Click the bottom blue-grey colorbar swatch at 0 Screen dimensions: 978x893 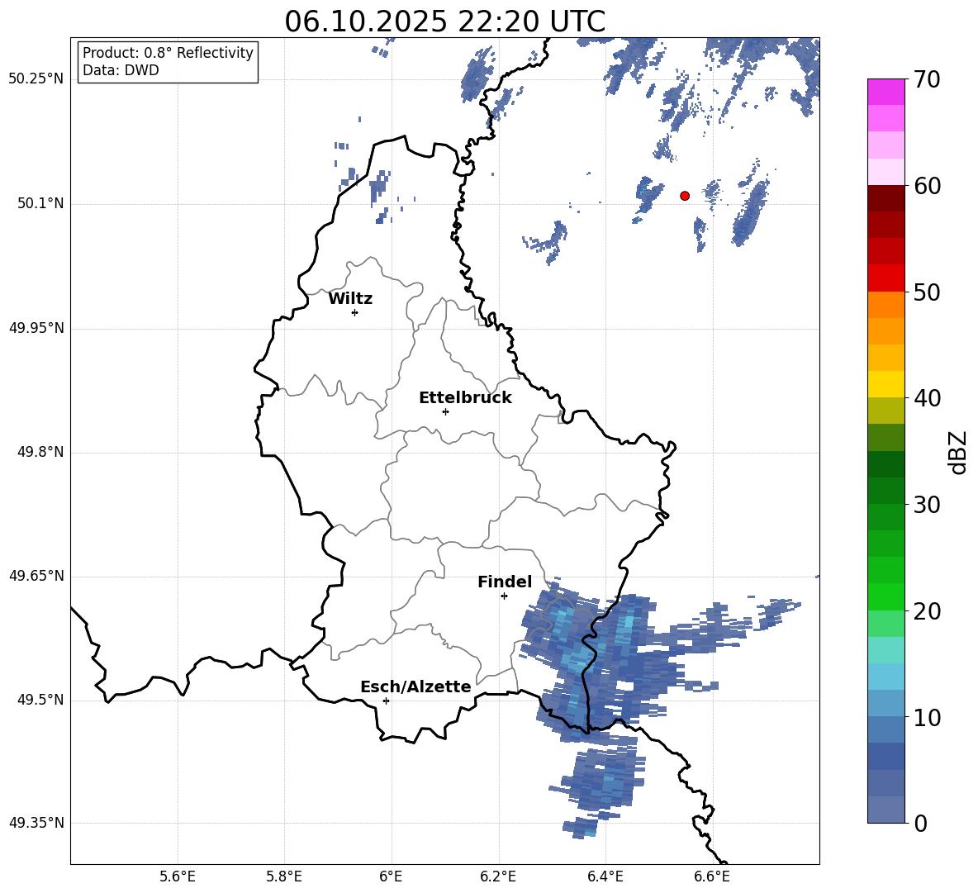(x=885, y=810)
